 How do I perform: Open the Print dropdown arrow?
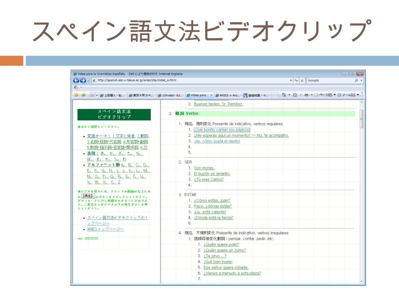coord(312,95)
